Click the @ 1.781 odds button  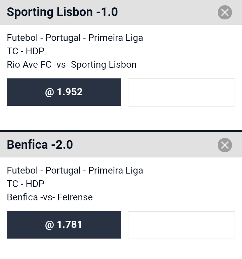(64, 224)
